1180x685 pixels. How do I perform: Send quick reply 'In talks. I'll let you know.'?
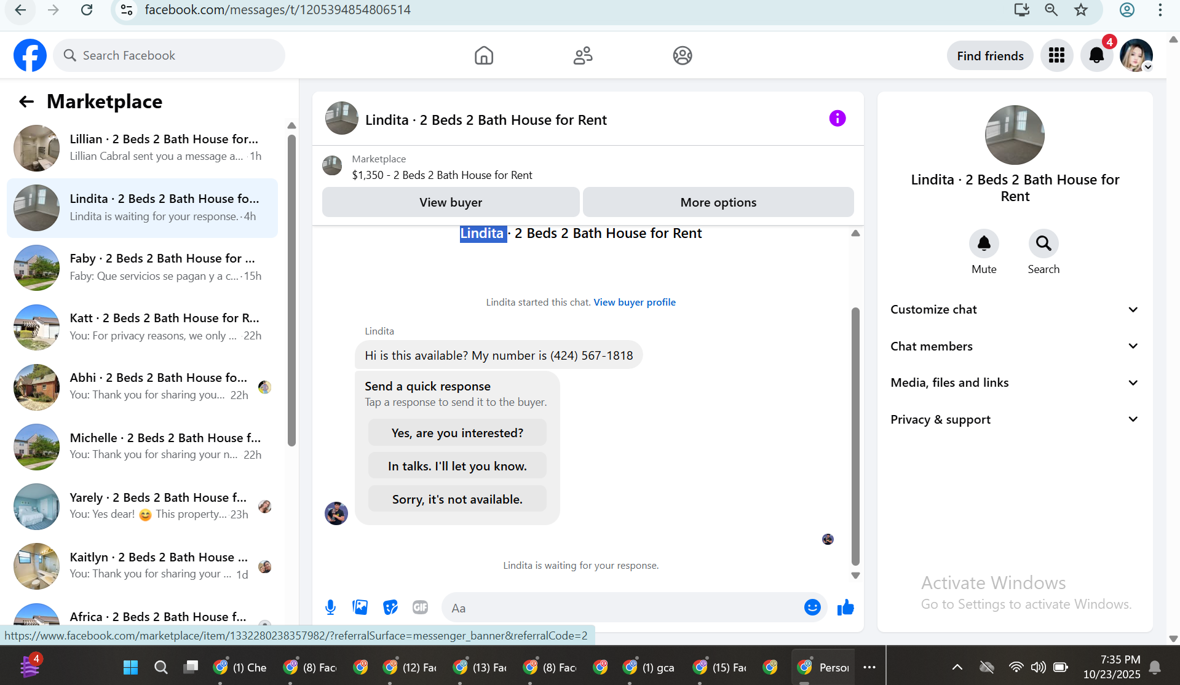click(457, 466)
